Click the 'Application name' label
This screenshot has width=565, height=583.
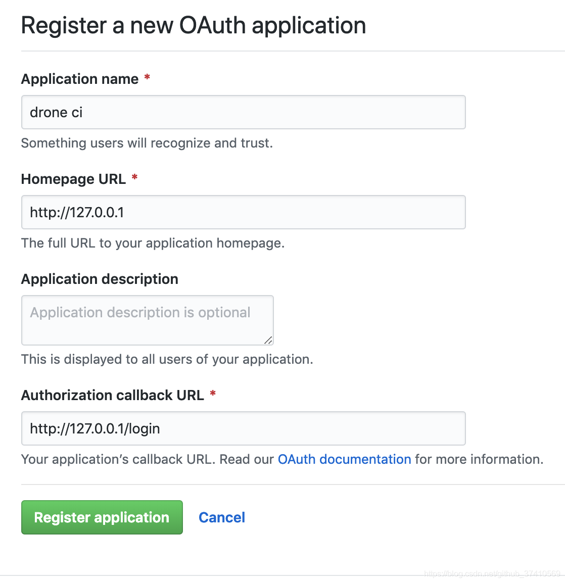coord(80,79)
